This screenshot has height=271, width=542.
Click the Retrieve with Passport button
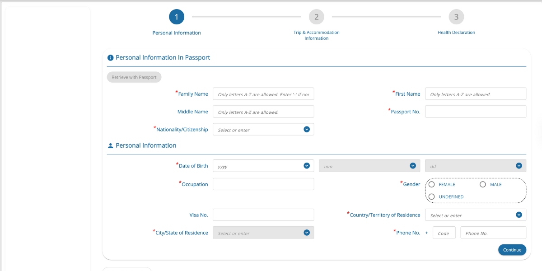coord(134,77)
